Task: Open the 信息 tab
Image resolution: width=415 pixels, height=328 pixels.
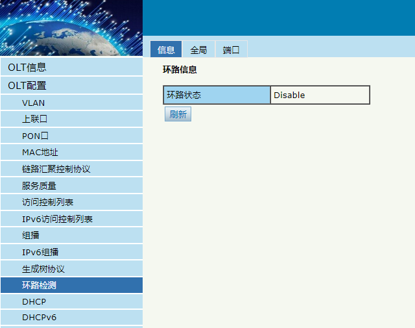Action: click(x=166, y=49)
